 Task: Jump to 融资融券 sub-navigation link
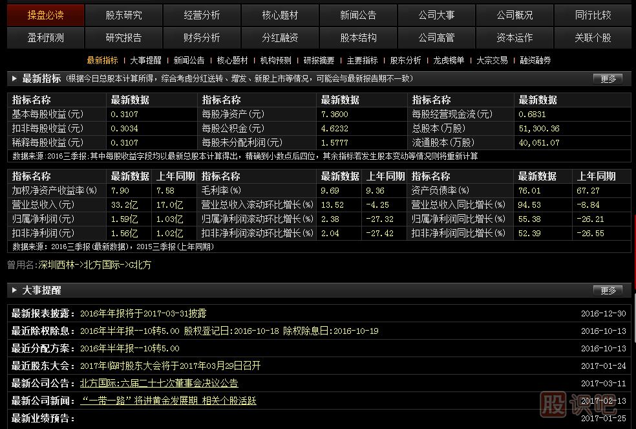(x=535, y=60)
